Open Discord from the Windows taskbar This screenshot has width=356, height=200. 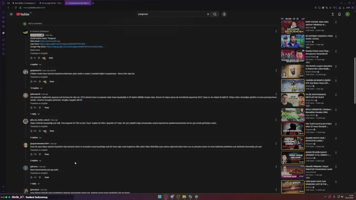coord(172,197)
